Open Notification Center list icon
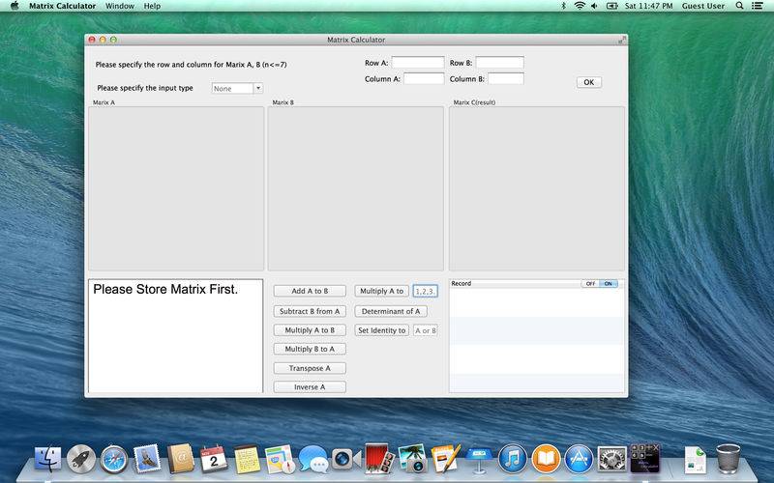 coord(758,6)
